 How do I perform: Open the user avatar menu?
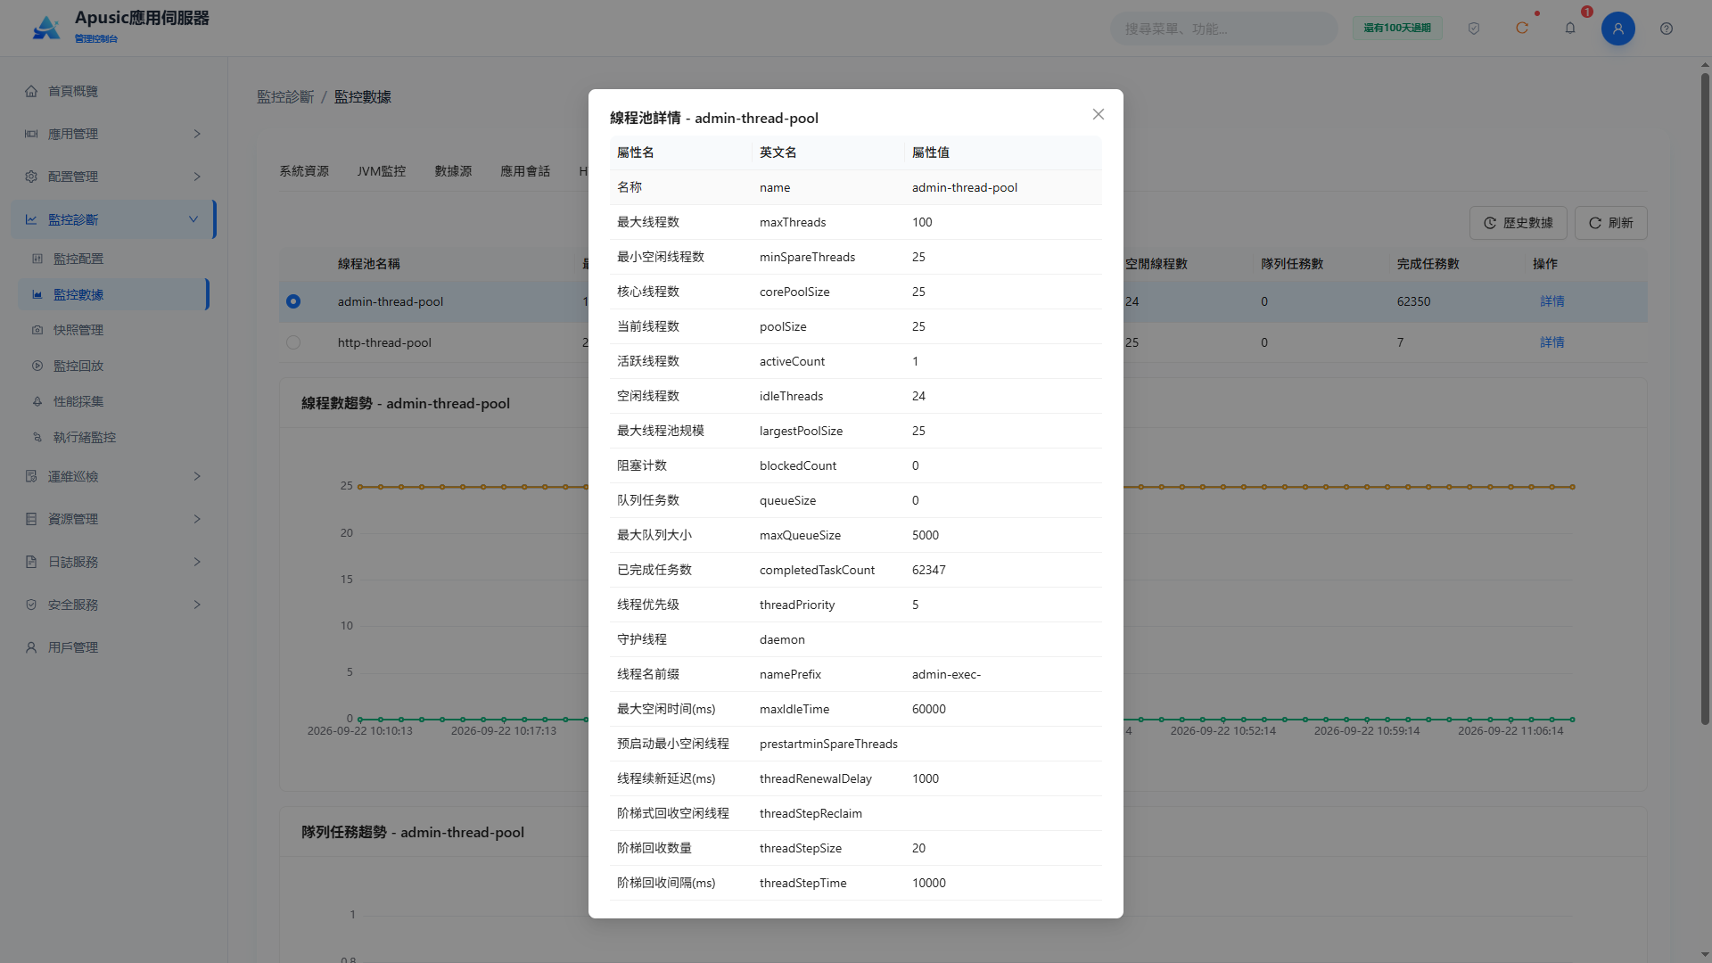pyautogui.click(x=1618, y=29)
